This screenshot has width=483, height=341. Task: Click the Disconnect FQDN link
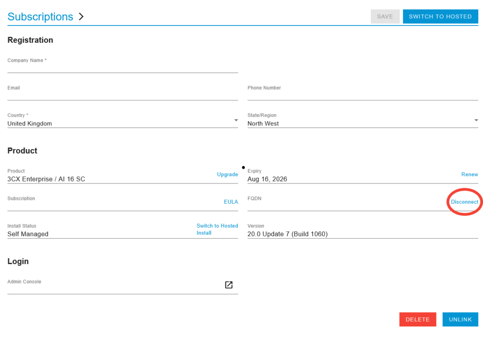point(464,202)
